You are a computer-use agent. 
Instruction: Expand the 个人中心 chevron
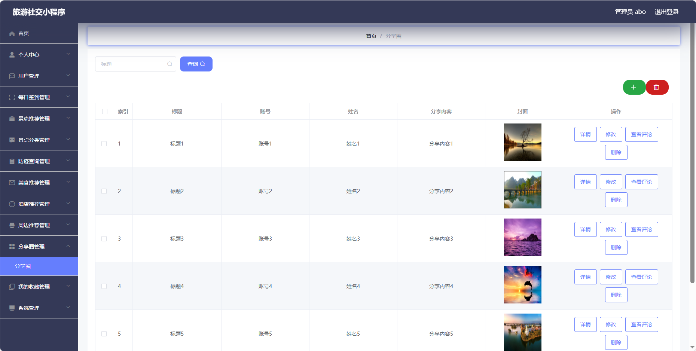(68, 54)
